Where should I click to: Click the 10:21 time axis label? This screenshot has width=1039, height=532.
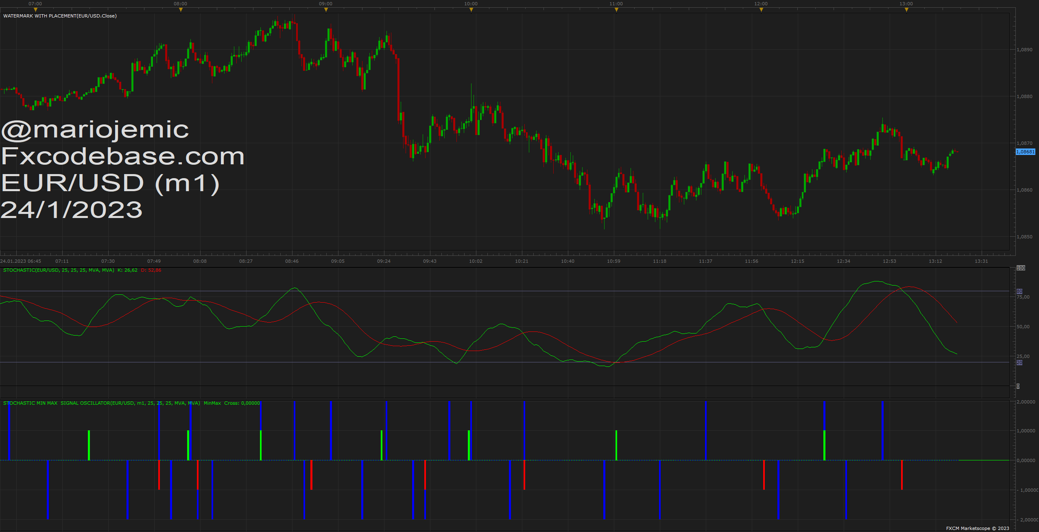[x=522, y=261]
